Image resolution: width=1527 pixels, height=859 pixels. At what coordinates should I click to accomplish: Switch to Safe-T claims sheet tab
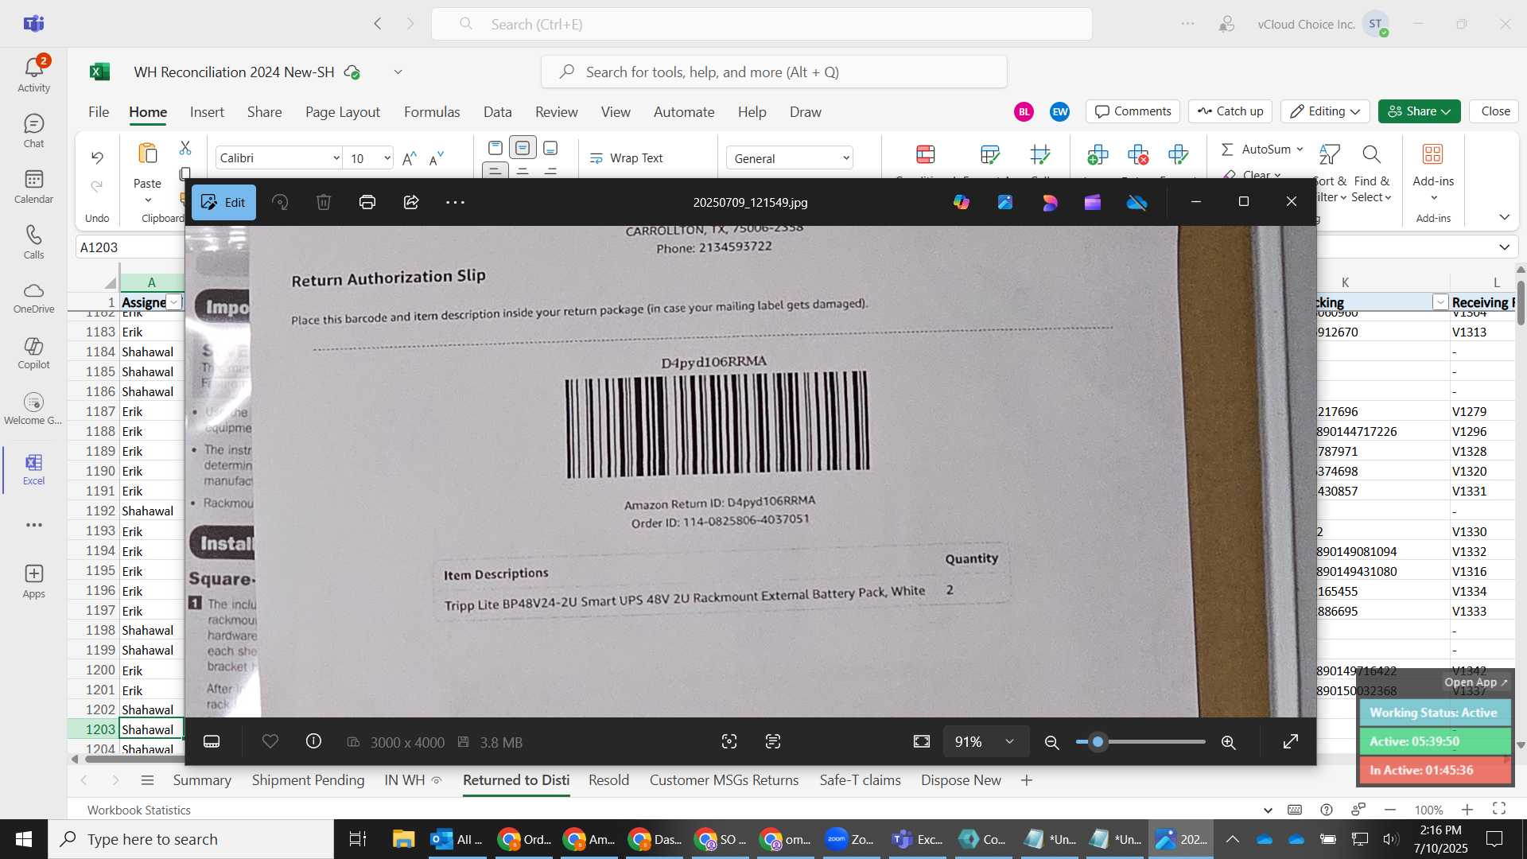click(860, 780)
